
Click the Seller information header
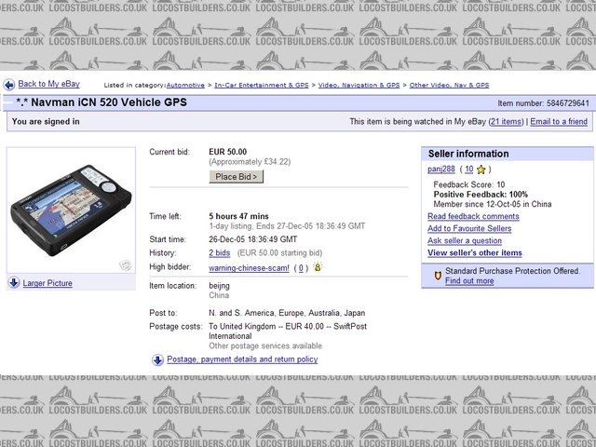click(x=468, y=154)
